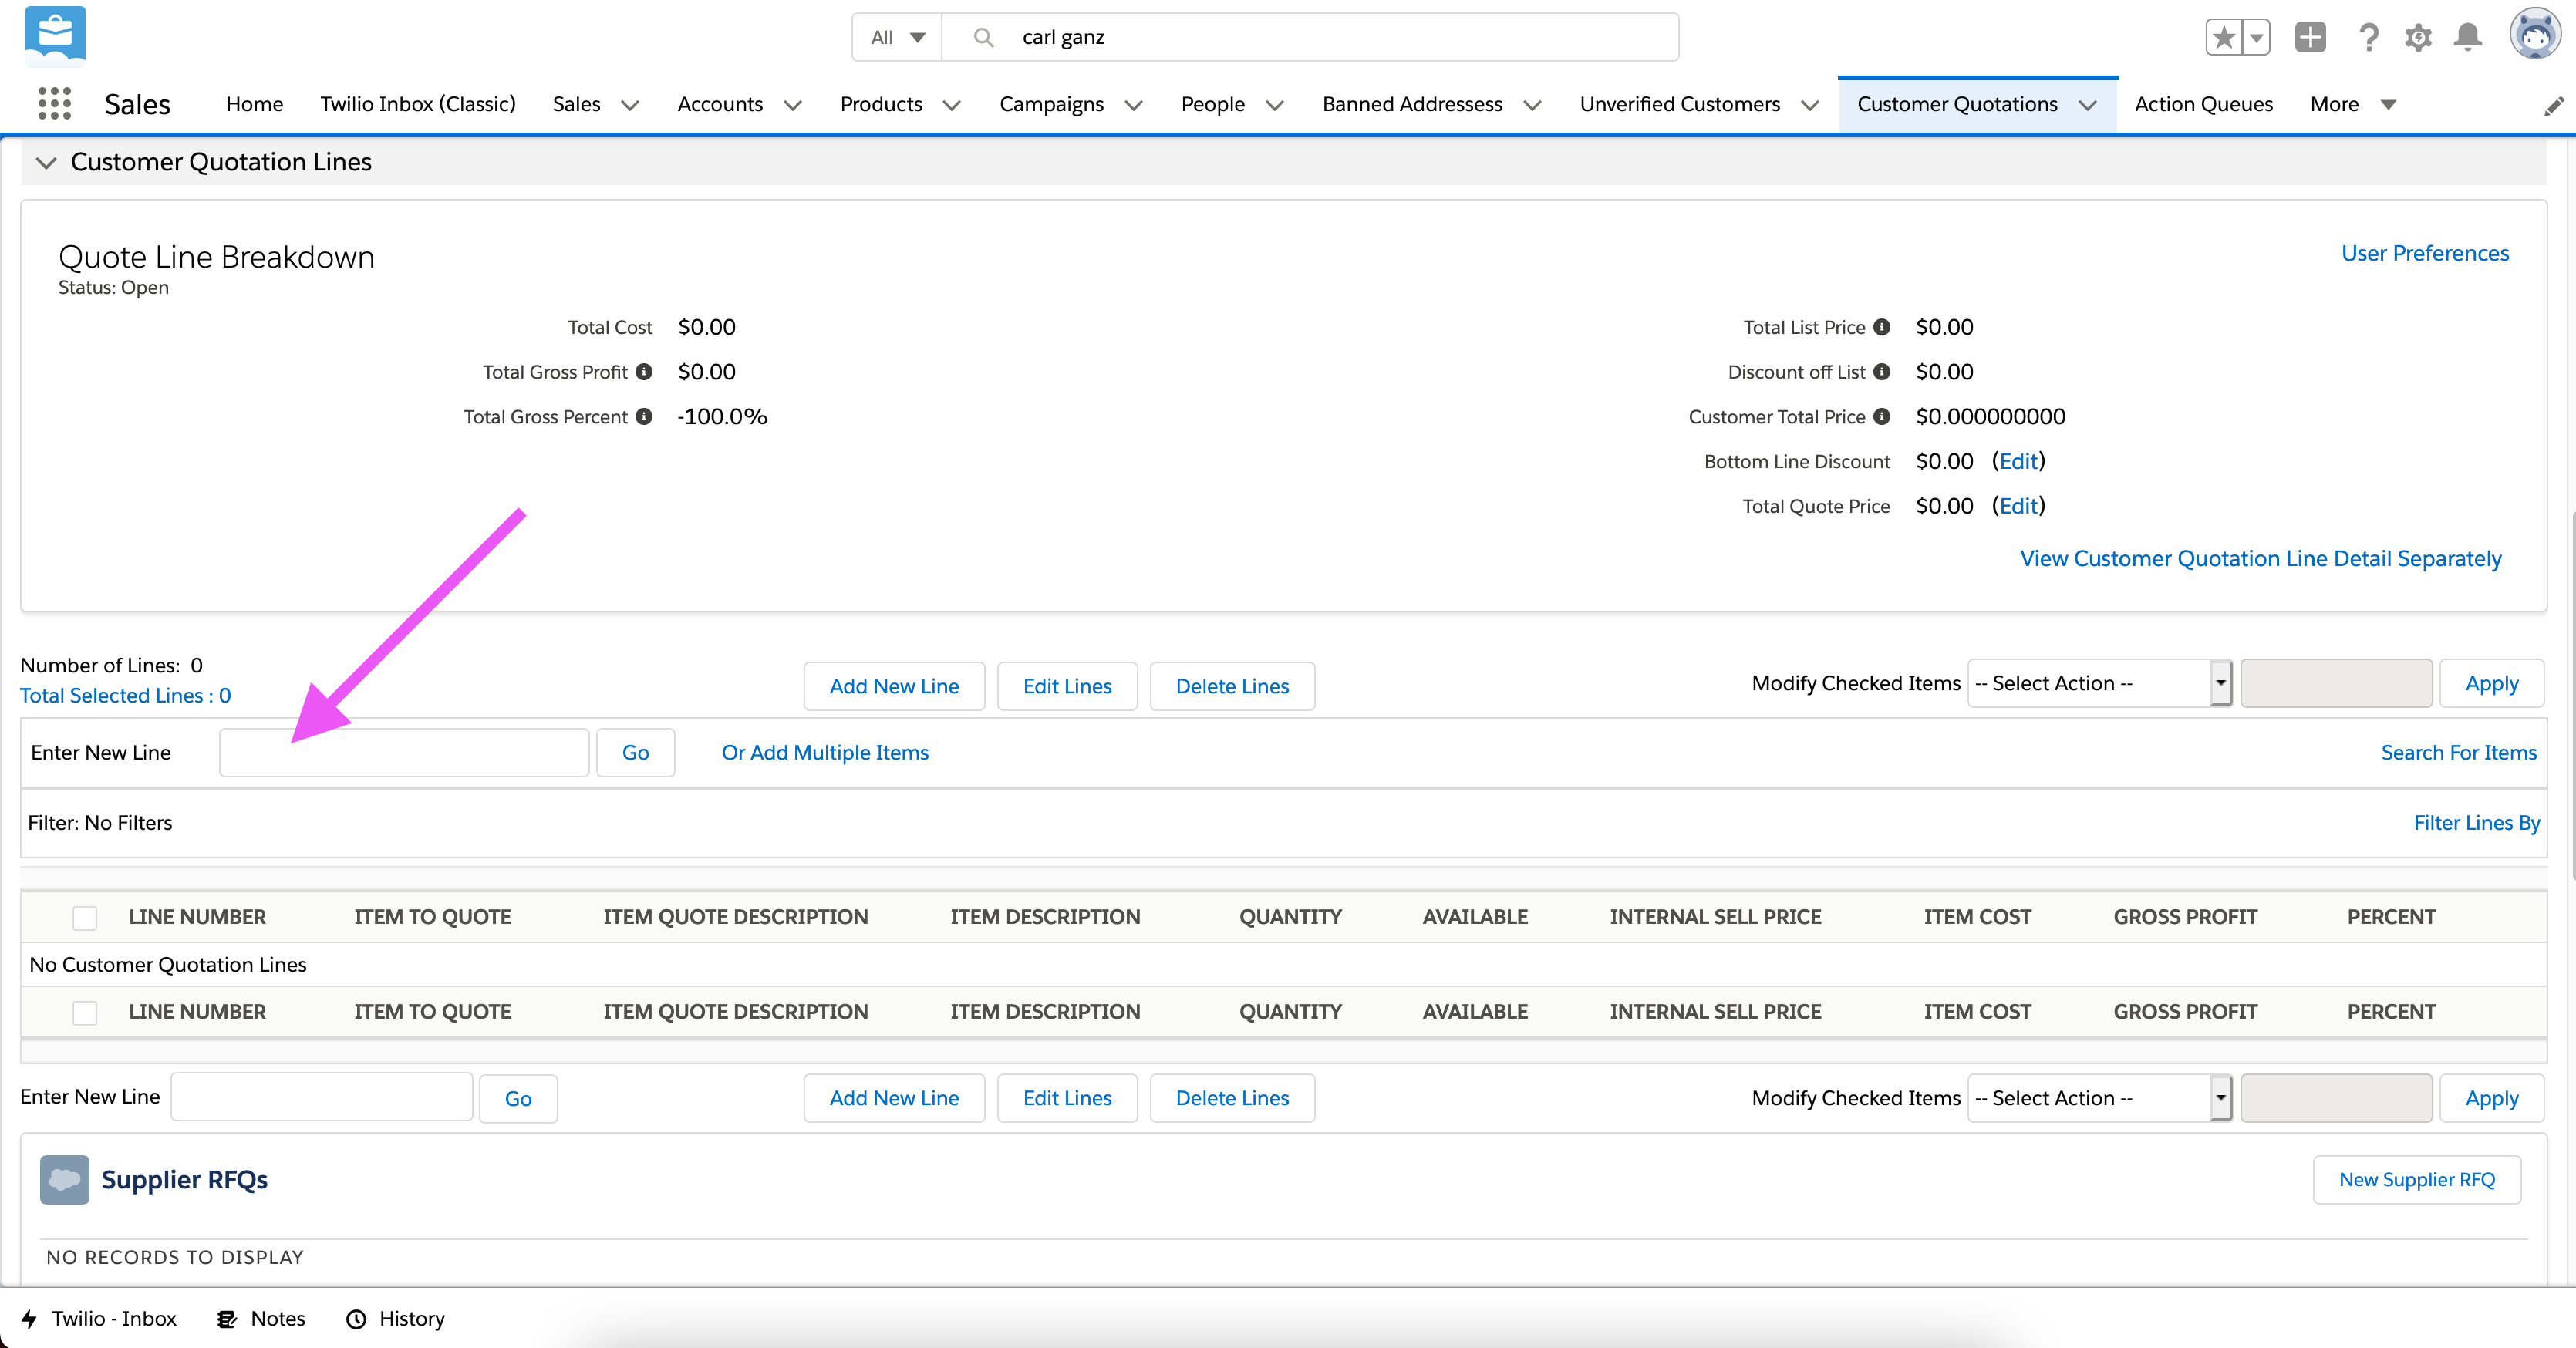Image resolution: width=2576 pixels, height=1348 pixels.
Task: Open the user profile avatar
Action: (2535, 35)
